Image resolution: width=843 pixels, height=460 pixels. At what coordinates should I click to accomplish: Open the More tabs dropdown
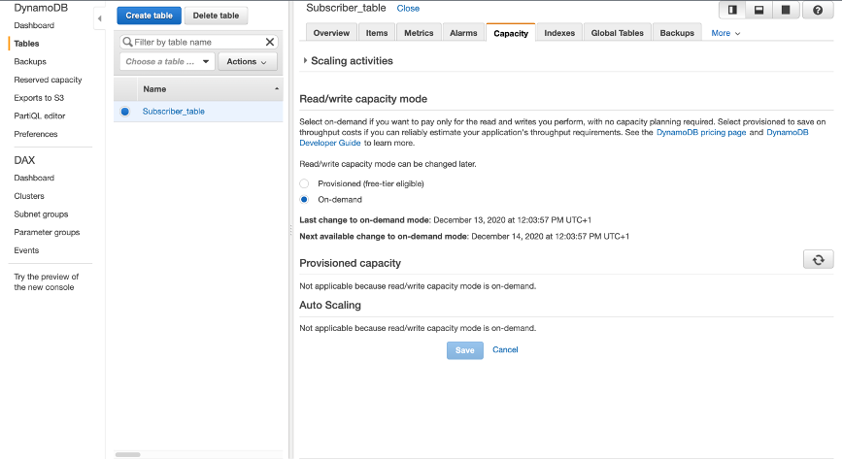[x=725, y=33]
